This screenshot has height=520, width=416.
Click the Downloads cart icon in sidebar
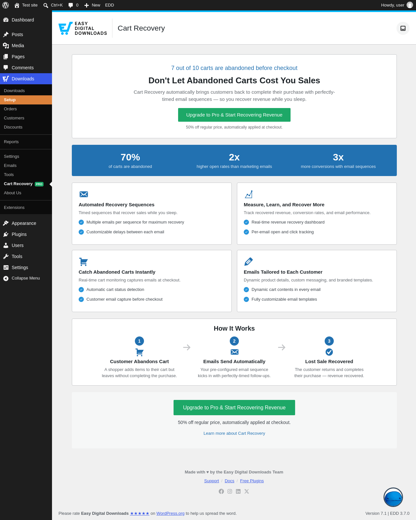[x=6, y=79]
